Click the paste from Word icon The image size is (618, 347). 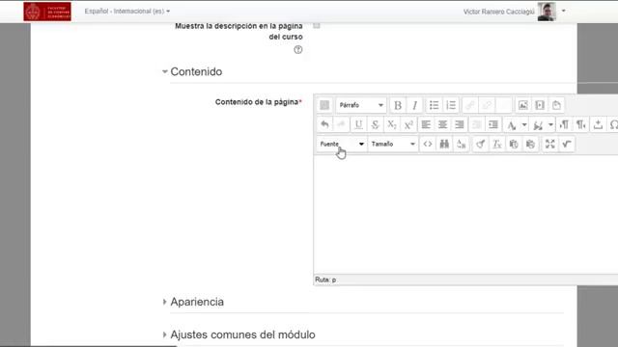[530, 144]
